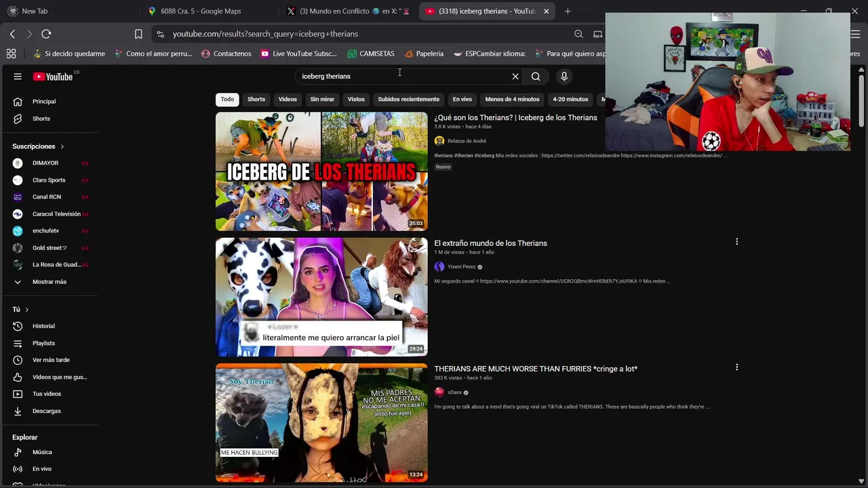Open the browser apps grid icon
The width and height of the screenshot is (868, 488).
[12, 54]
